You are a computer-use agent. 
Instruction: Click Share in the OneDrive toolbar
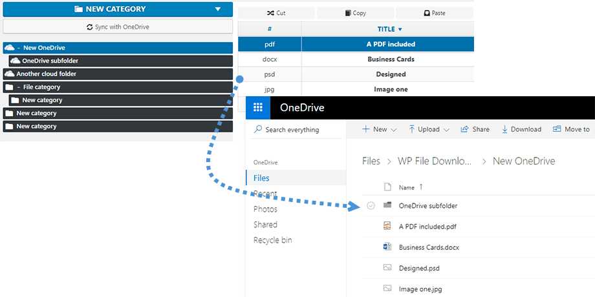[x=475, y=129]
